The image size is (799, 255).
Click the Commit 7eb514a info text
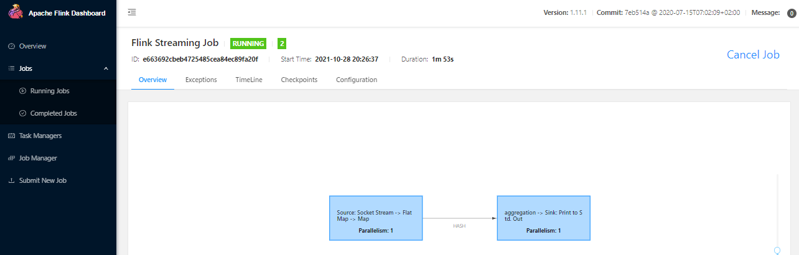[x=668, y=13]
